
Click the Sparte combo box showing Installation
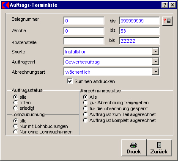tap(112, 51)
